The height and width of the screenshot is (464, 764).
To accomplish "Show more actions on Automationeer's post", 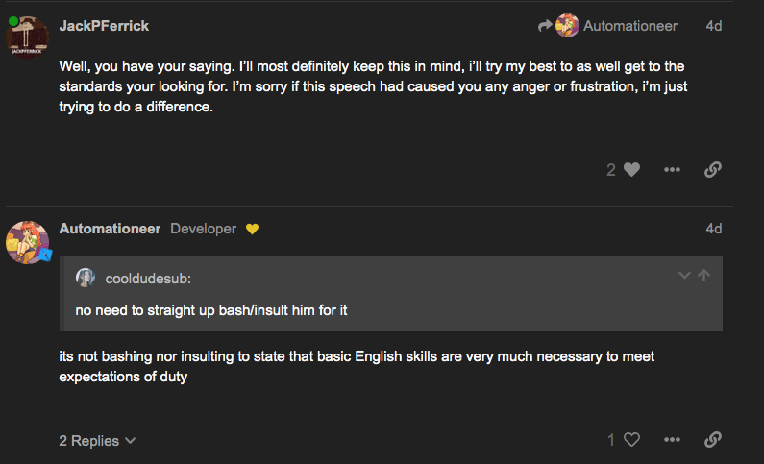I will tap(672, 440).
